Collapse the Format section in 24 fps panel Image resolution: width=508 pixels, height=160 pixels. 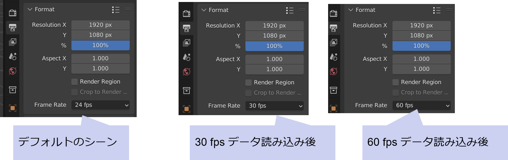[30, 10]
